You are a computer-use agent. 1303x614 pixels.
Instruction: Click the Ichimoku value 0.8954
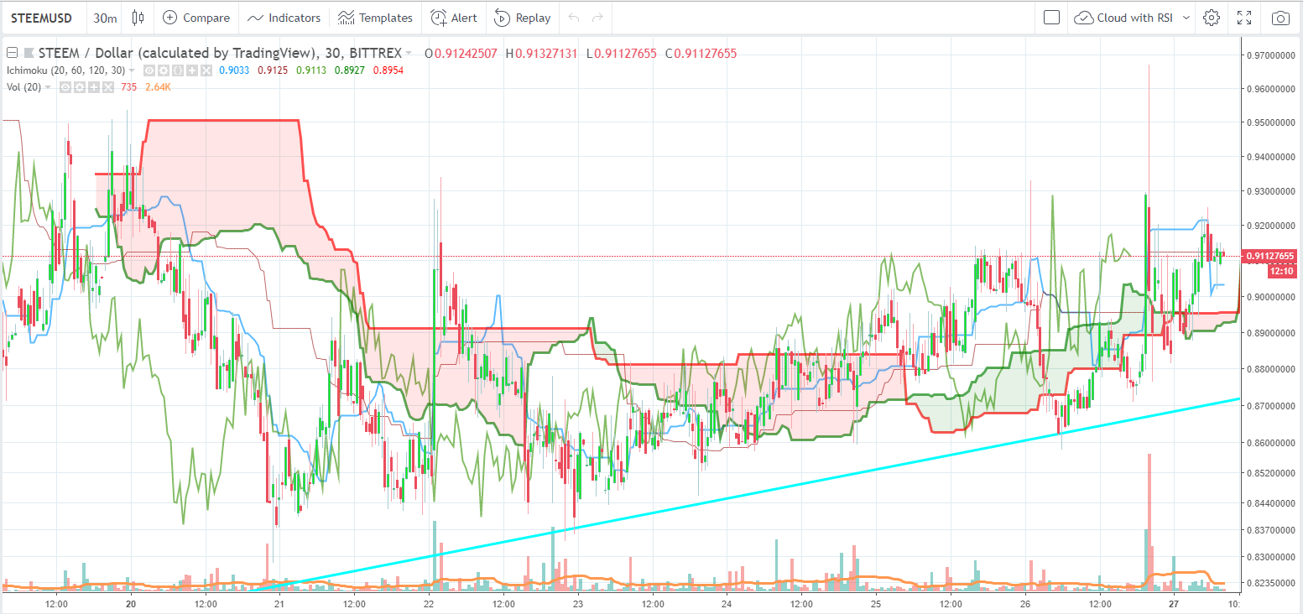(x=388, y=70)
